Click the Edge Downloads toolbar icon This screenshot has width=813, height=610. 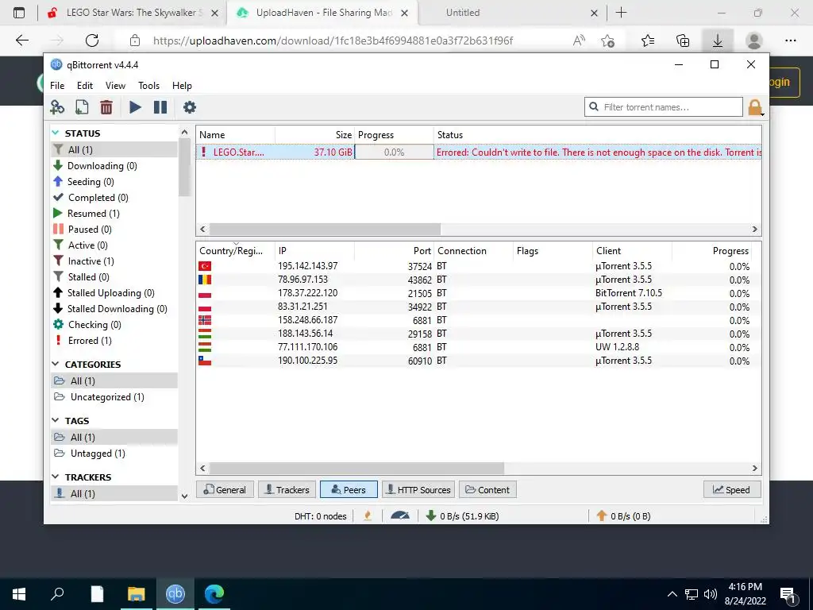tap(718, 41)
